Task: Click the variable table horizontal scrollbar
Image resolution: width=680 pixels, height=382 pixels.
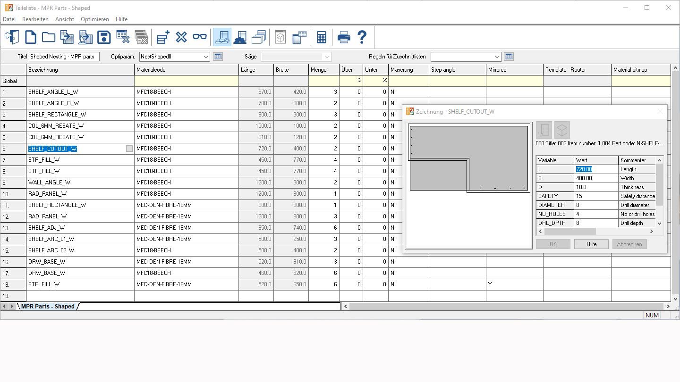Action: (x=570, y=232)
